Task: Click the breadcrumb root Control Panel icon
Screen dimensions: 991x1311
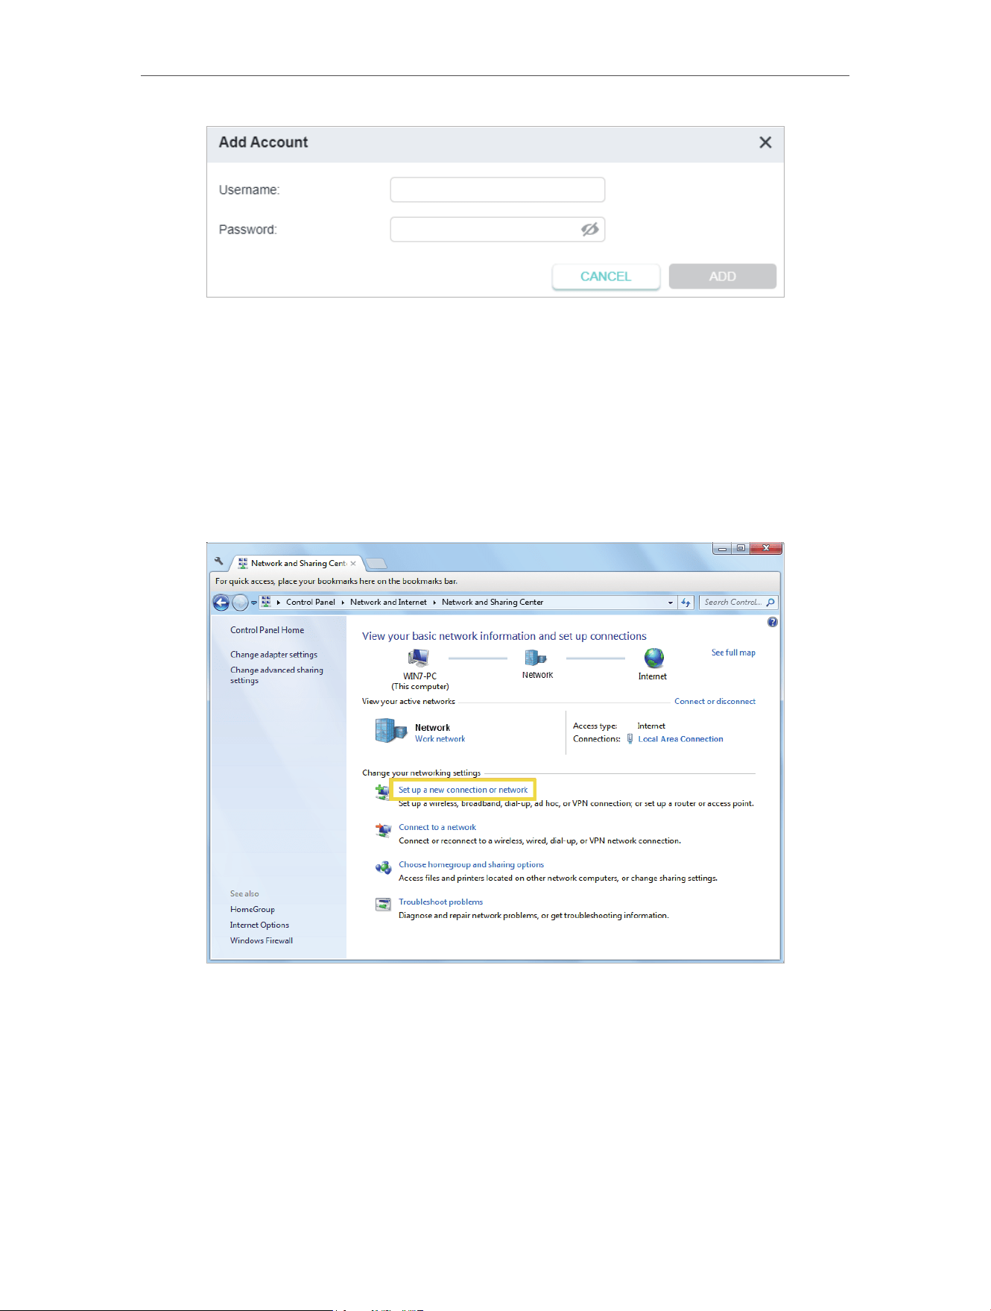Action: [x=266, y=603]
